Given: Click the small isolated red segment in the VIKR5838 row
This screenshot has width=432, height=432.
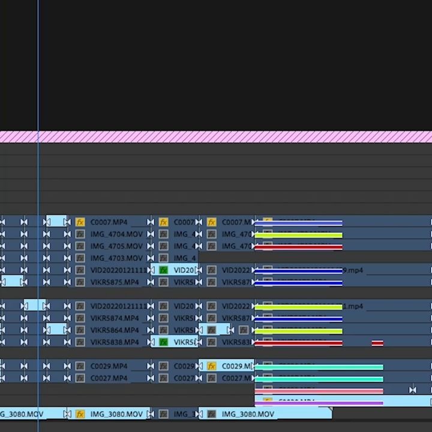Looking at the screenshot, I should tap(377, 343).
